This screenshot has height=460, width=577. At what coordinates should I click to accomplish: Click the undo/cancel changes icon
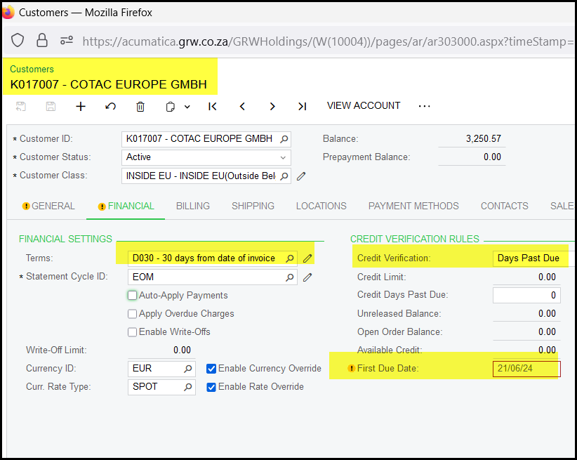pyautogui.click(x=110, y=107)
